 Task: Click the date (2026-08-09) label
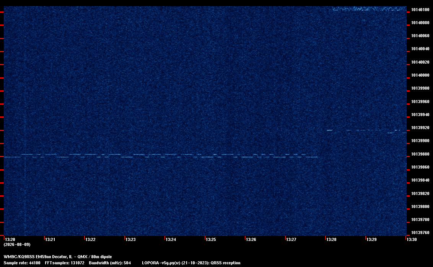(17, 244)
